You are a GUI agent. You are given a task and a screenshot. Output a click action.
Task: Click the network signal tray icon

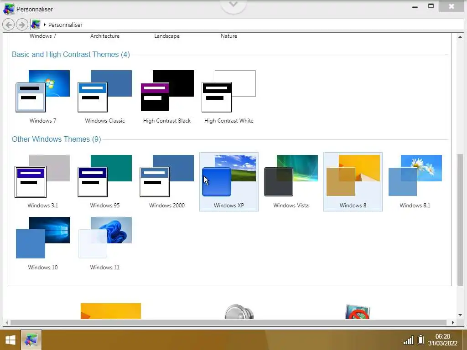pos(408,340)
